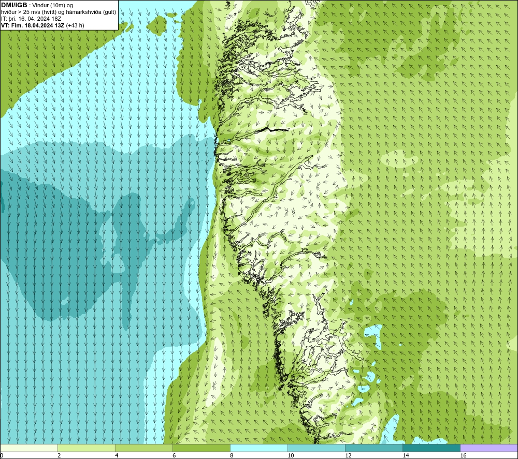The height and width of the screenshot is (459, 518).
Task: Click the purple legend swatch above 16
Action: point(489,448)
